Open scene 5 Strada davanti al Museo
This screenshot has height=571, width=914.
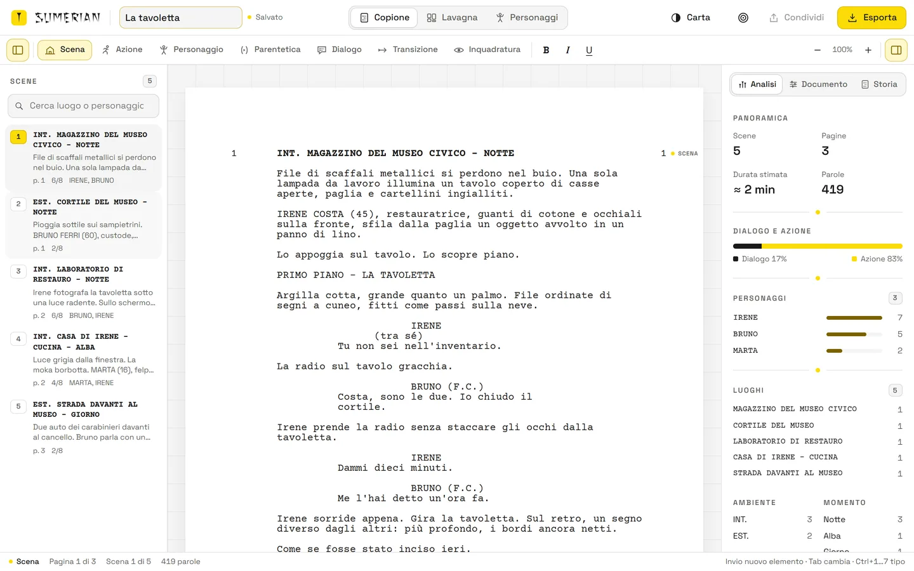pyautogui.click(x=83, y=428)
